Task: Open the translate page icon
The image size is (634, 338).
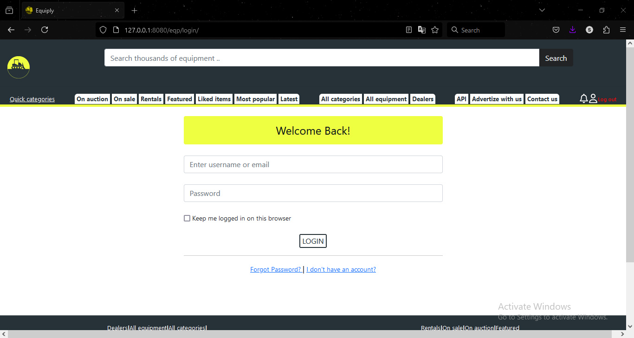Action: click(421, 29)
